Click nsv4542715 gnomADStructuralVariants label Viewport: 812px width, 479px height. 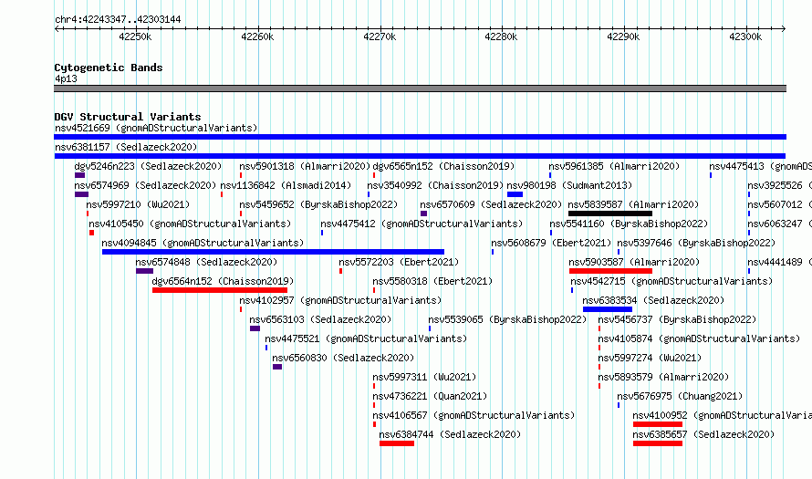[x=671, y=281]
